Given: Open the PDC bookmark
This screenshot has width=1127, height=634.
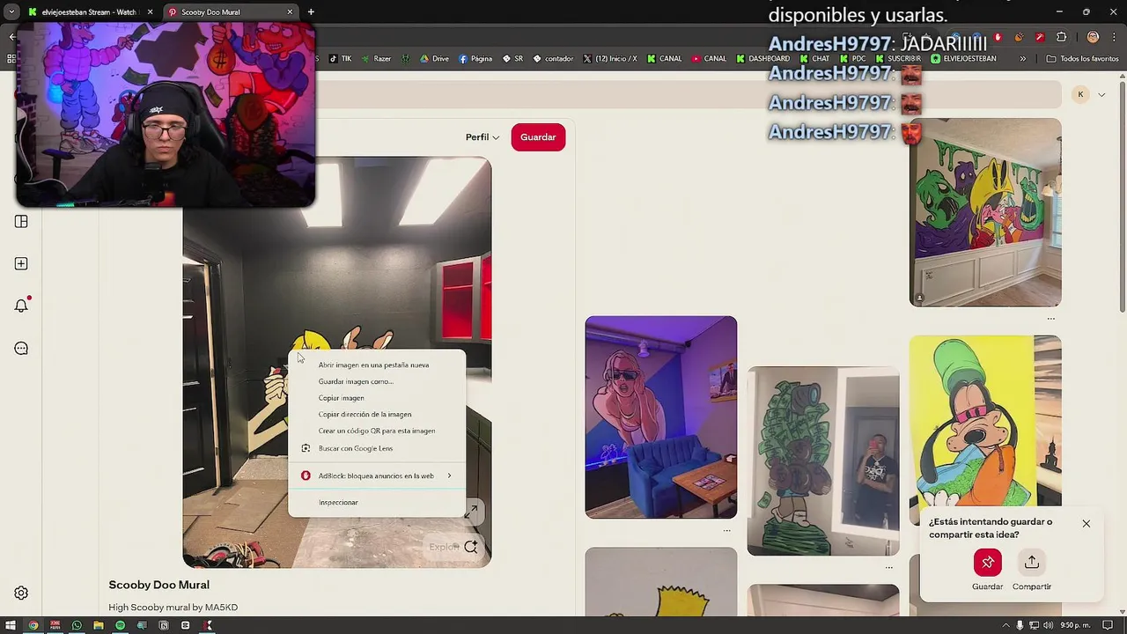Looking at the screenshot, I should pos(853,59).
